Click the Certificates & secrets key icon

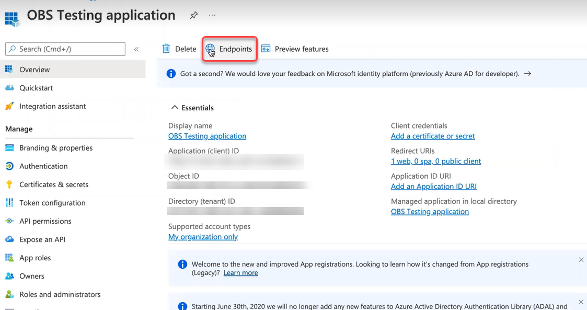[x=9, y=185]
